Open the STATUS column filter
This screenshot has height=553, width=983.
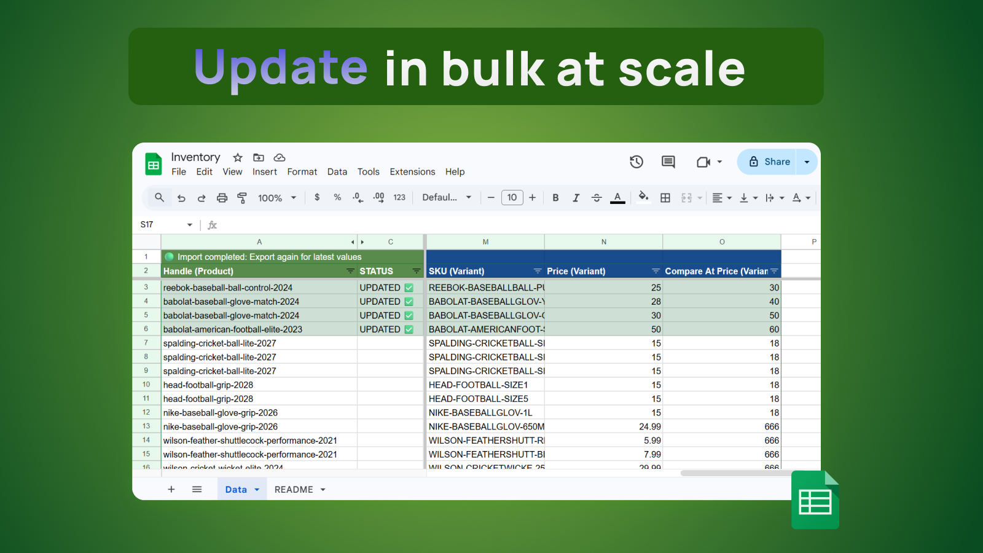(417, 271)
